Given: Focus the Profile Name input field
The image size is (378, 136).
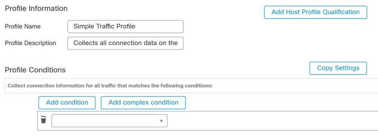Looking at the screenshot, I should click(x=125, y=26).
